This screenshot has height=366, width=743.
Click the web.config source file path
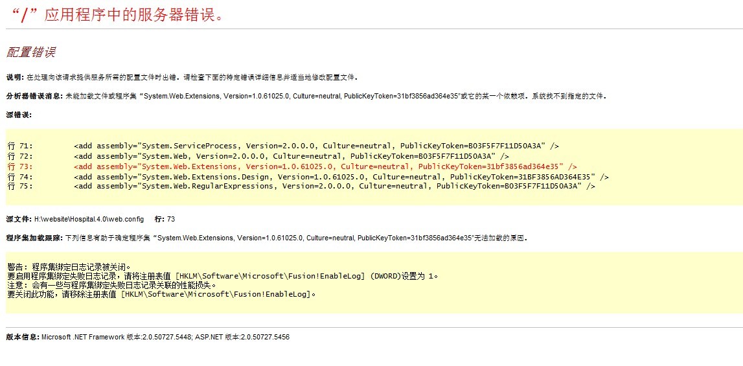(93, 219)
